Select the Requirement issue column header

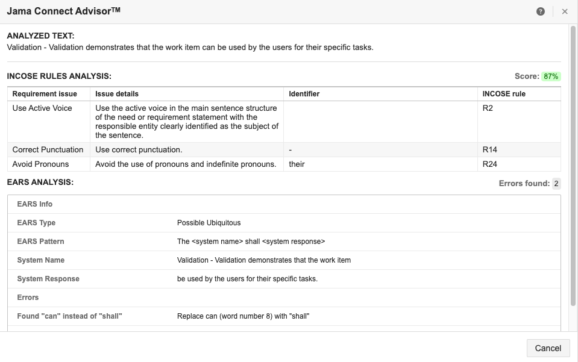45,94
